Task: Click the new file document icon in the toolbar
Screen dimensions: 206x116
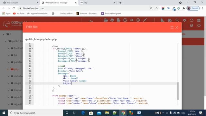Action: 118,20
